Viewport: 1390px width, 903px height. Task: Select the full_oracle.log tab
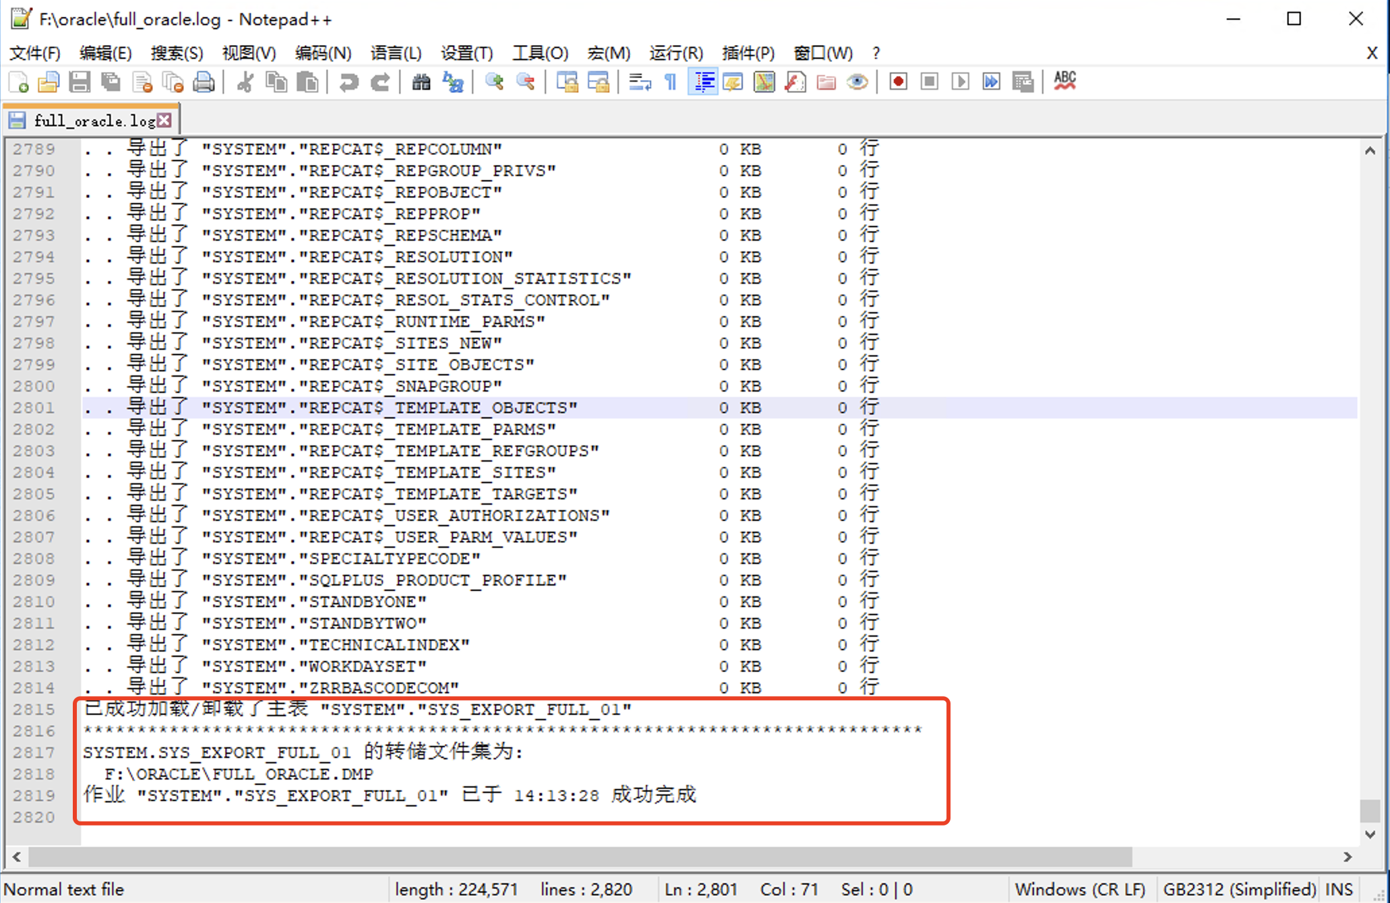pos(94,121)
